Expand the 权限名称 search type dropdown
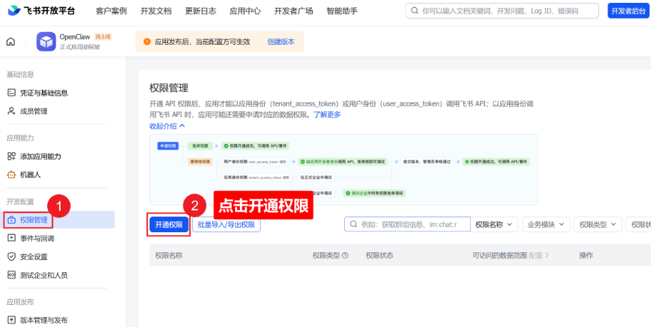Viewport: 651px width, 327px height. pos(494,224)
